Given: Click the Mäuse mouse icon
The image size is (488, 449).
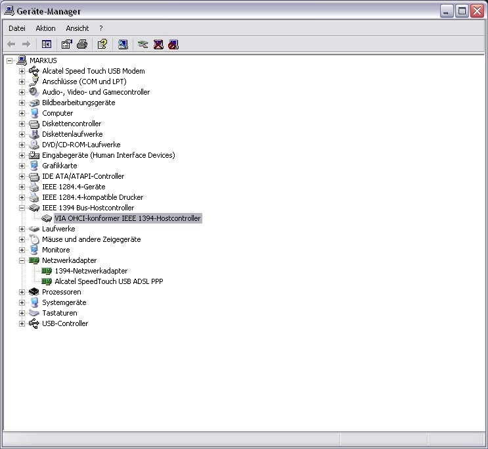Looking at the screenshot, I should [x=34, y=239].
